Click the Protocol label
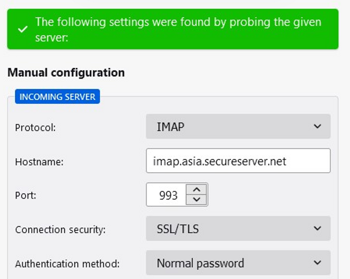The image size is (350, 279). click(x=35, y=127)
